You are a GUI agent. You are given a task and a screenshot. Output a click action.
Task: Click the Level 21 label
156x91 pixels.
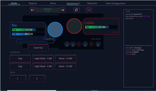49,39
